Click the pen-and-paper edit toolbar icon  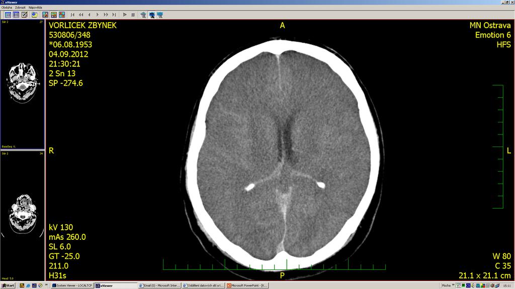click(x=24, y=15)
